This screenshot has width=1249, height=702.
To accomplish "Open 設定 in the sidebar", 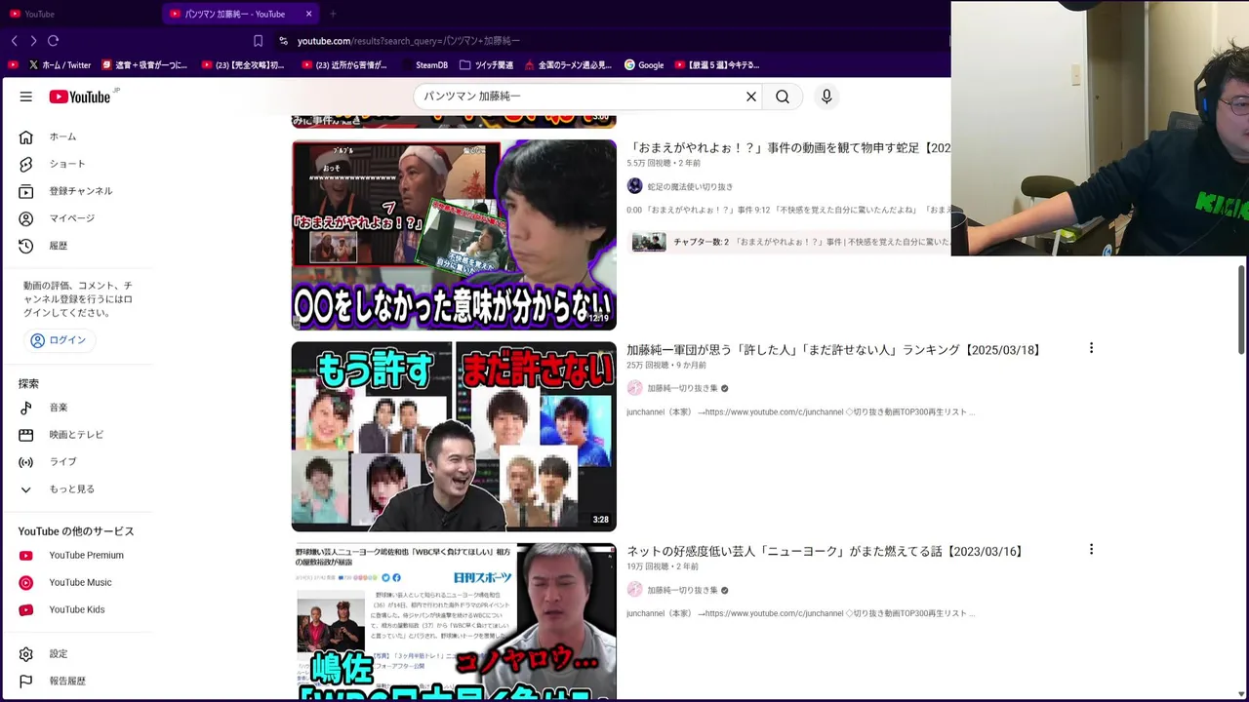I will pyautogui.click(x=78, y=654).
